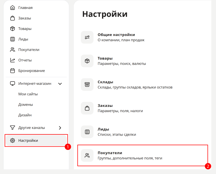Open Склады settings section heading
The height and width of the screenshot is (174, 216).
coord(105,82)
